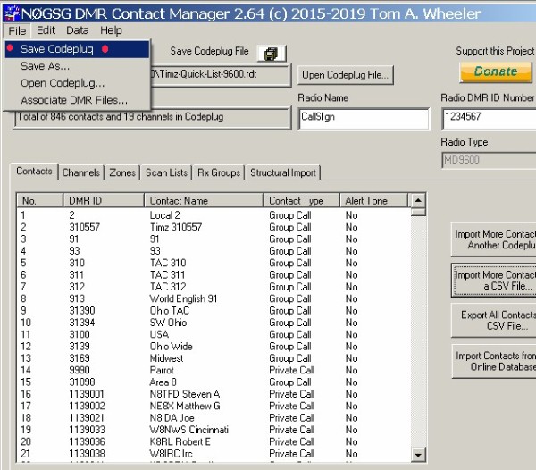Click the app icon in the title bar

coord(11,13)
